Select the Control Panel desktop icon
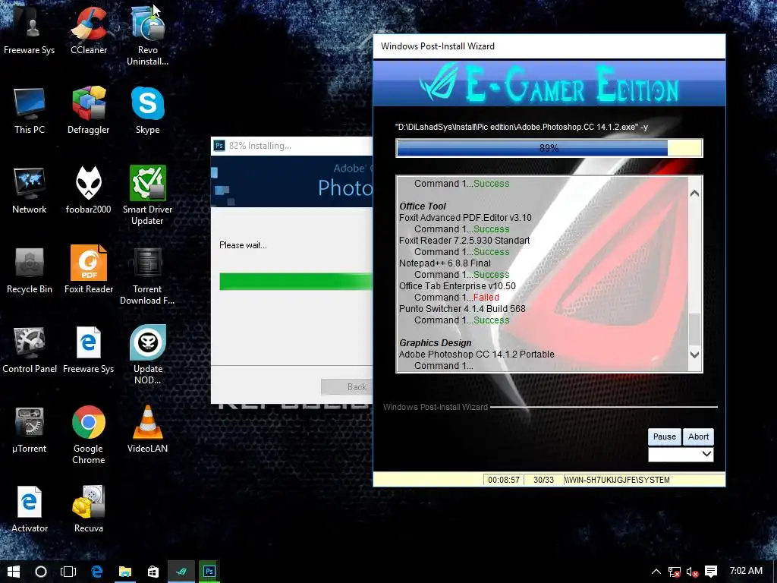777x583 pixels. click(x=30, y=349)
